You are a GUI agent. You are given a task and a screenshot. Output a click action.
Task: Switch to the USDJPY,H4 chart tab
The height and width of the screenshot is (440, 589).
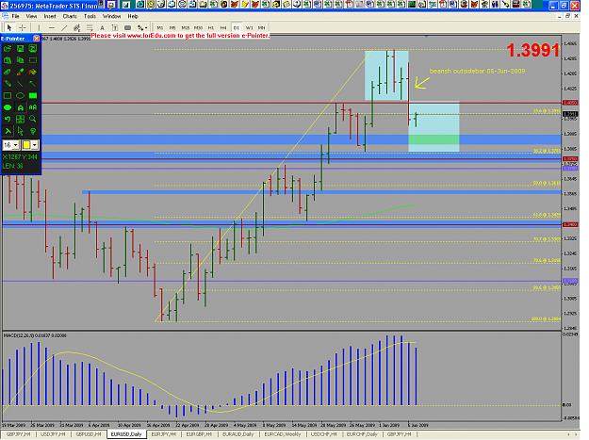point(54,434)
